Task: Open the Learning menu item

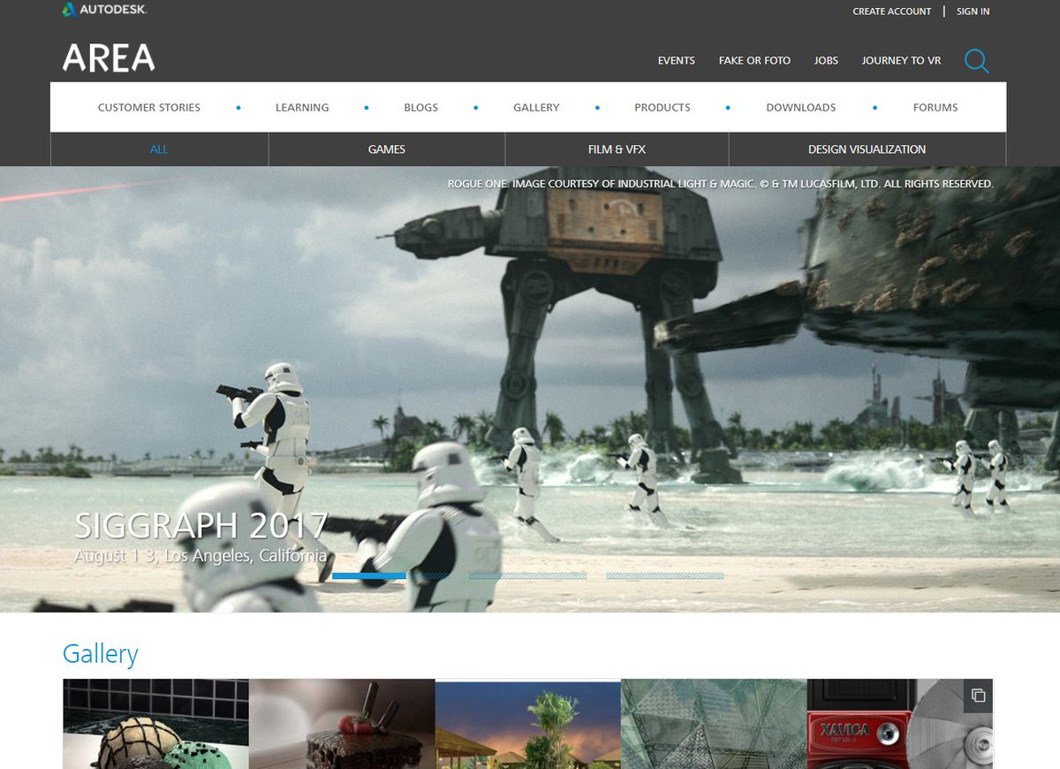Action: (302, 108)
